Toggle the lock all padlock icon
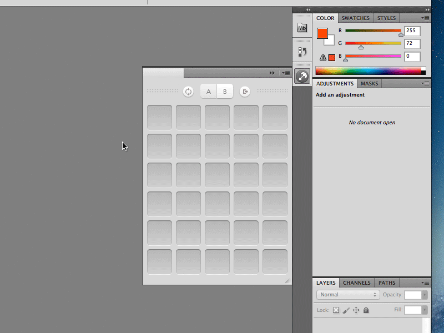444x333 pixels. (x=366, y=310)
